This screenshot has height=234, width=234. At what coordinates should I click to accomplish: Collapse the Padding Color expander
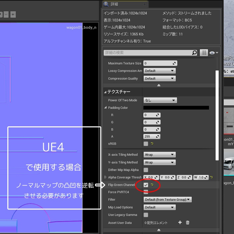coord(105,107)
